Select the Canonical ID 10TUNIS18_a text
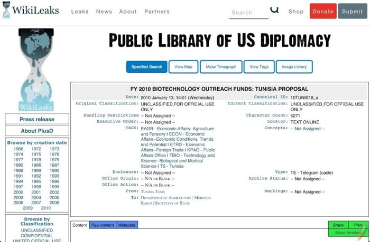Image resolution: width=370 pixels, height=242 pixels. pos(304,98)
